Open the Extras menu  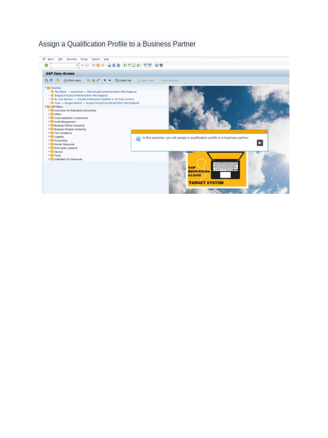(84, 59)
